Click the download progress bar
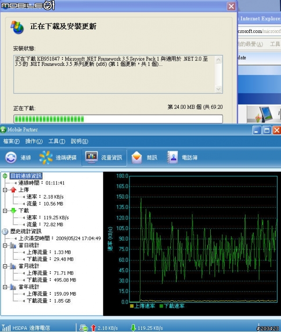281x332 pixels. point(118,119)
